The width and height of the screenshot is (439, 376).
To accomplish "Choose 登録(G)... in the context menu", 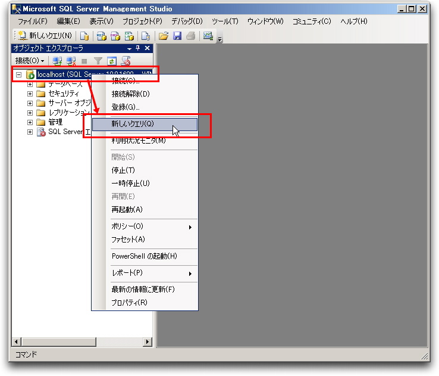I will click(x=145, y=107).
